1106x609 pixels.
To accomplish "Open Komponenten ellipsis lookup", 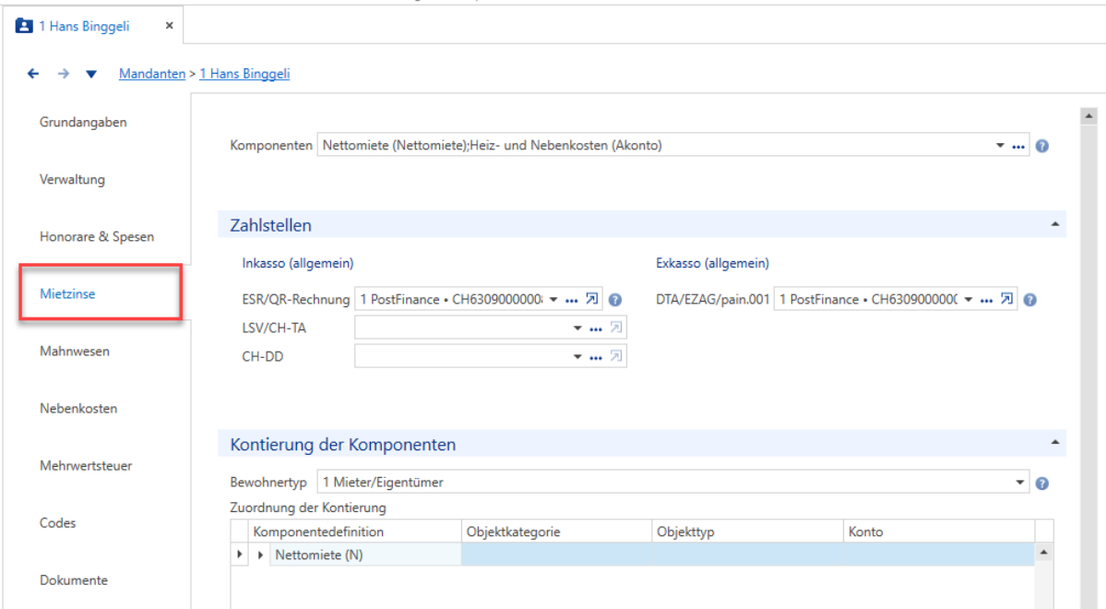I will (x=1018, y=146).
